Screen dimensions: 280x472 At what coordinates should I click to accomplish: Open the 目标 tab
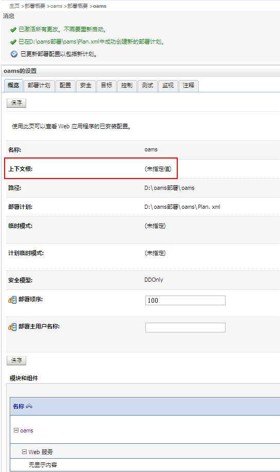coord(106,86)
